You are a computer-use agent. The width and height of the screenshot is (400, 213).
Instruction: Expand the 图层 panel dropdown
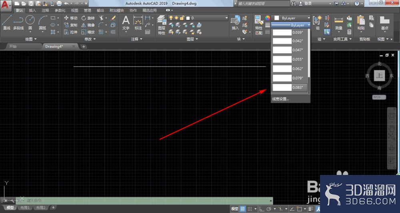pyautogui.click(x=192, y=39)
